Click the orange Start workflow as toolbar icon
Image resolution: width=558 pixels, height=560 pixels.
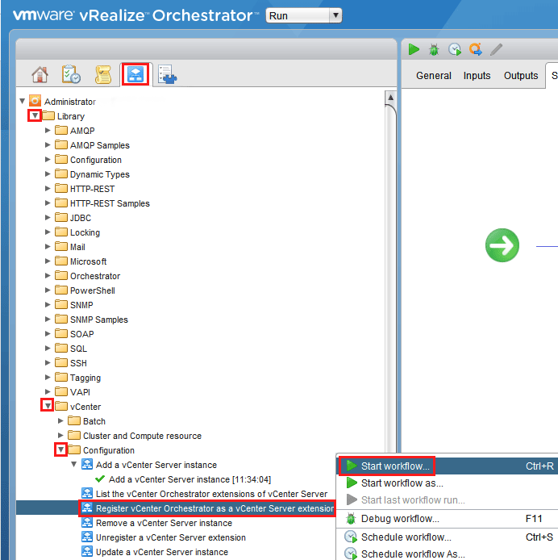(476, 49)
